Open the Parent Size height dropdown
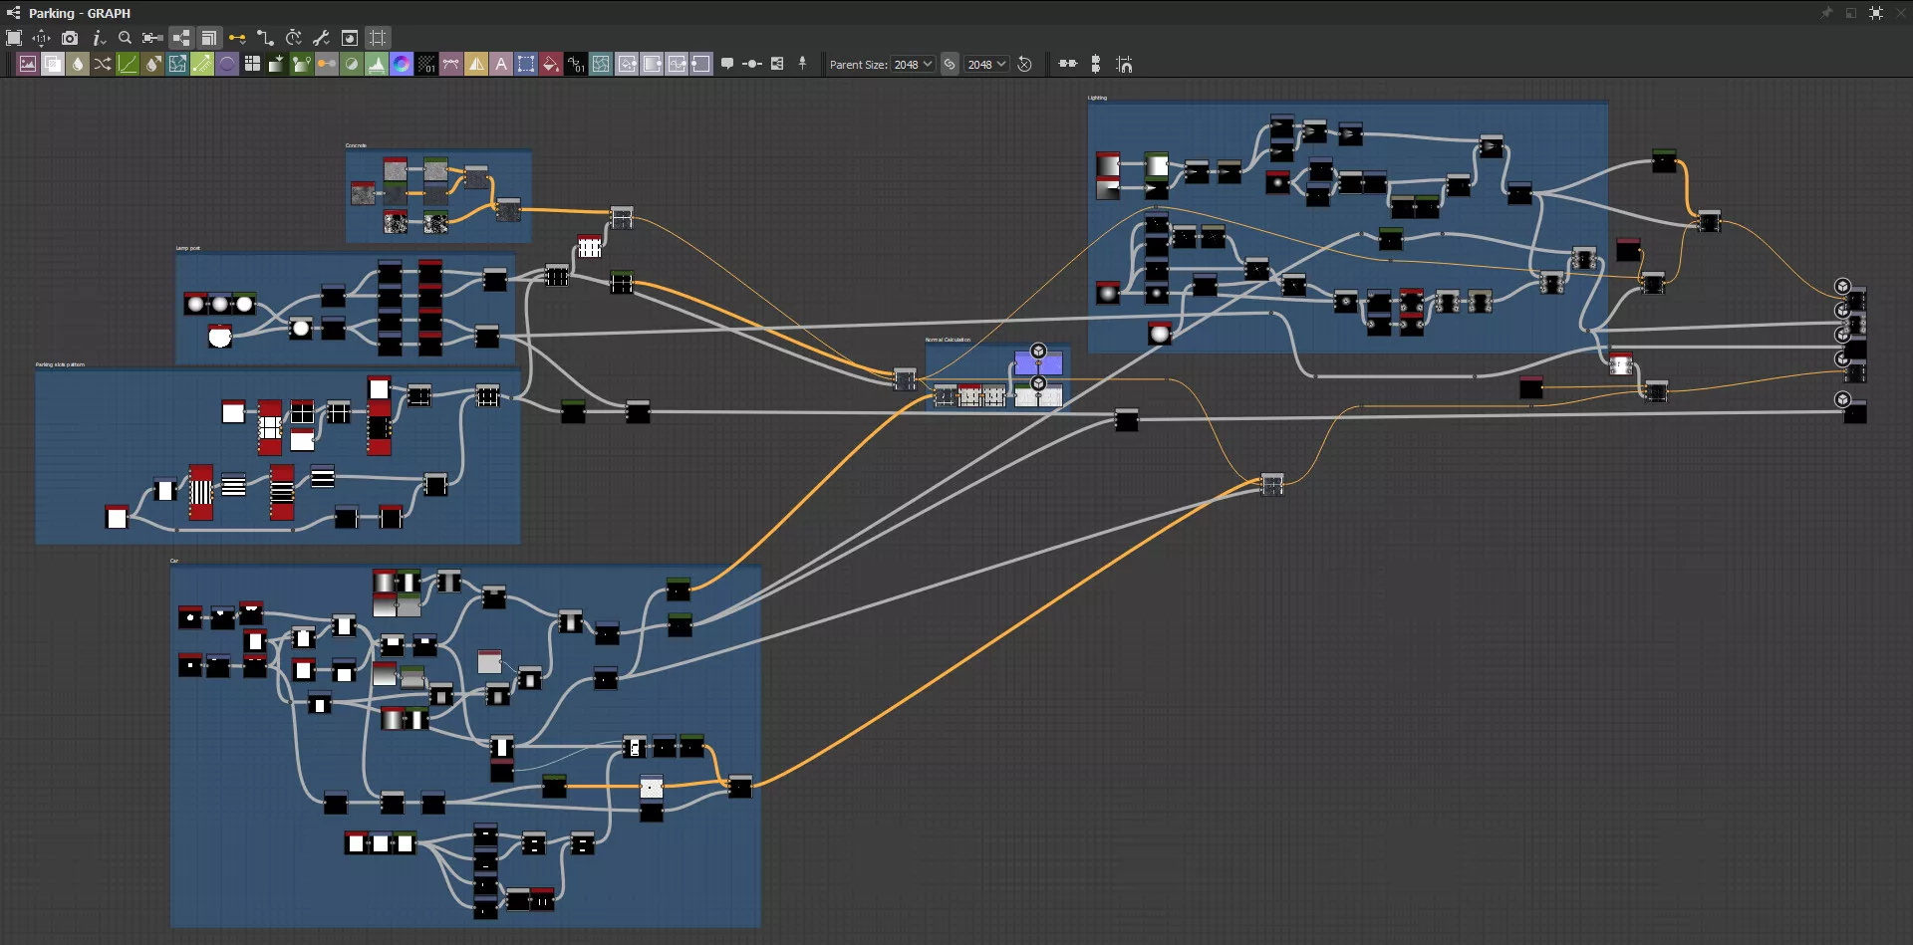The height and width of the screenshot is (945, 1913). (986, 65)
